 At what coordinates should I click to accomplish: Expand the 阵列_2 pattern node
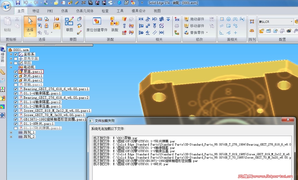pos(11,137)
